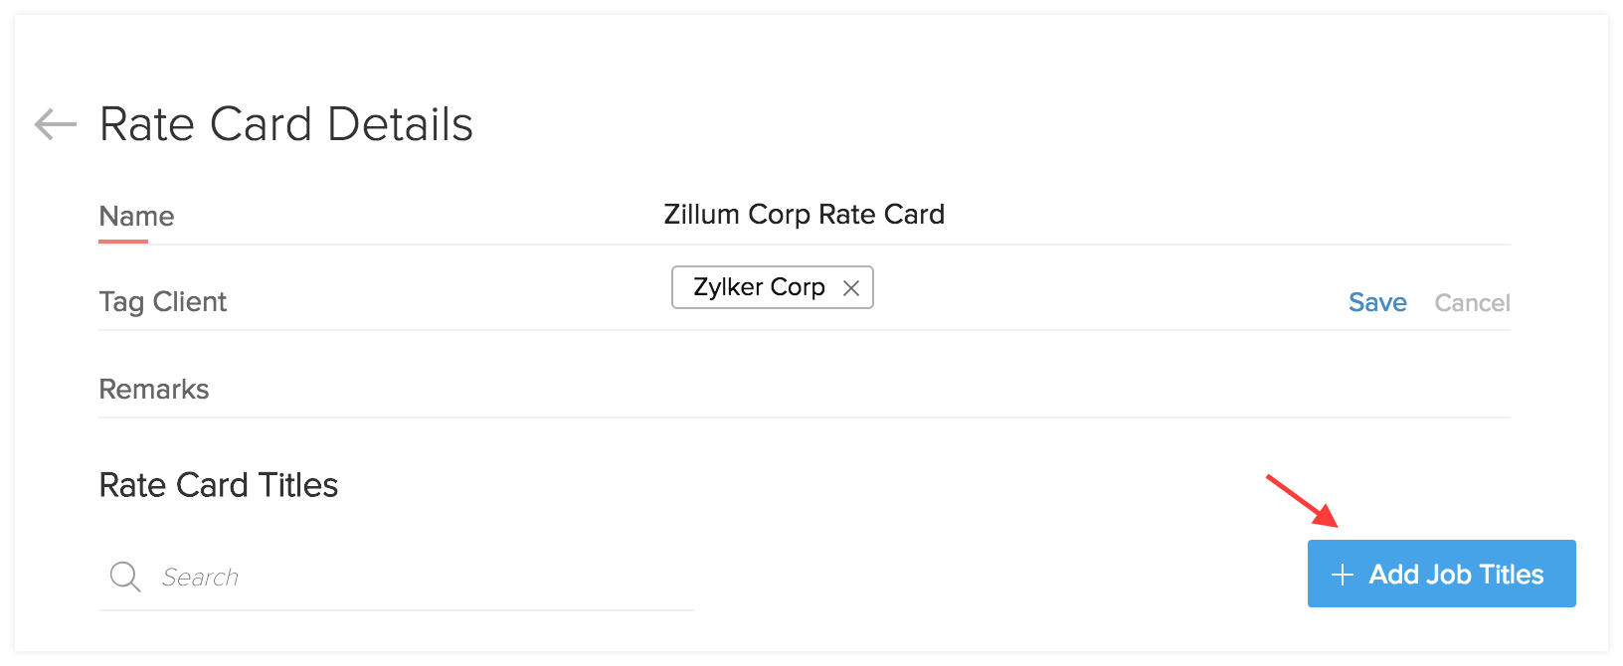Click the red arrow annotation

(1302, 501)
